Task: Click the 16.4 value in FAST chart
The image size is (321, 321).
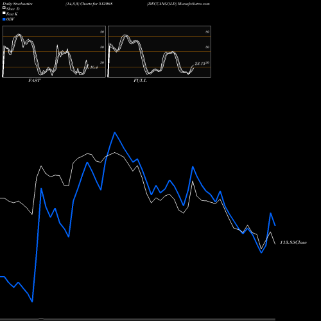Action: pyautogui.click(x=94, y=67)
